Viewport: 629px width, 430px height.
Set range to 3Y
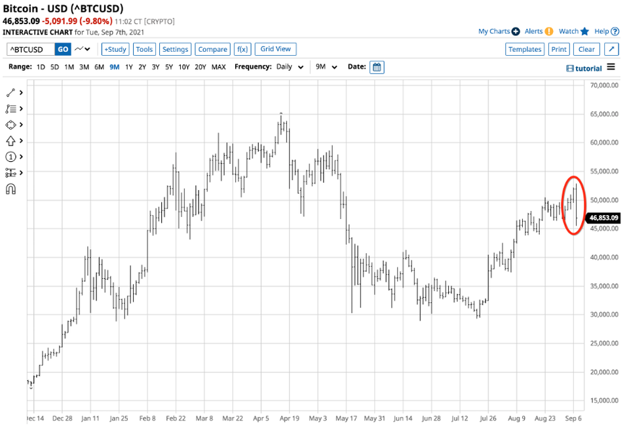coord(156,67)
